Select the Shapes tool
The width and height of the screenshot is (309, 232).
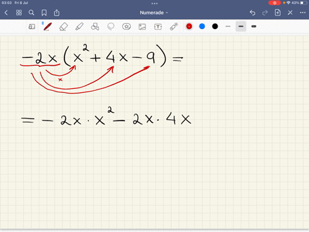tap(95, 26)
